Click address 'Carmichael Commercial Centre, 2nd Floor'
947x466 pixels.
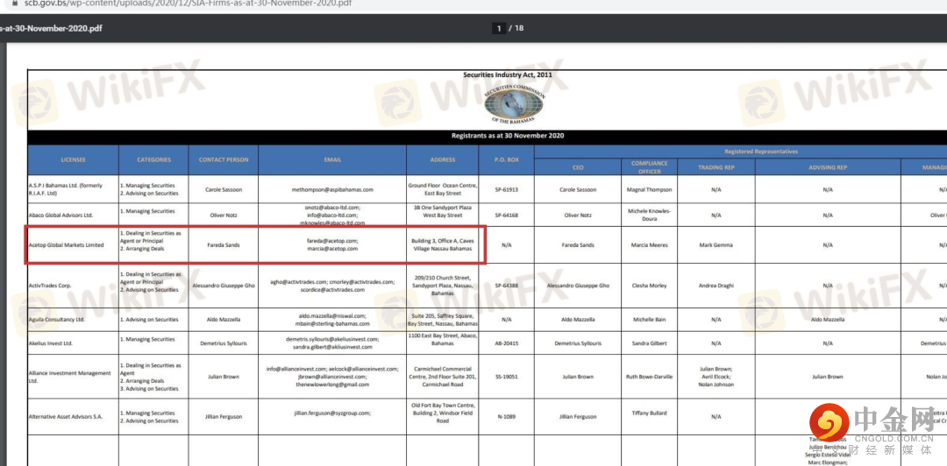443,377
